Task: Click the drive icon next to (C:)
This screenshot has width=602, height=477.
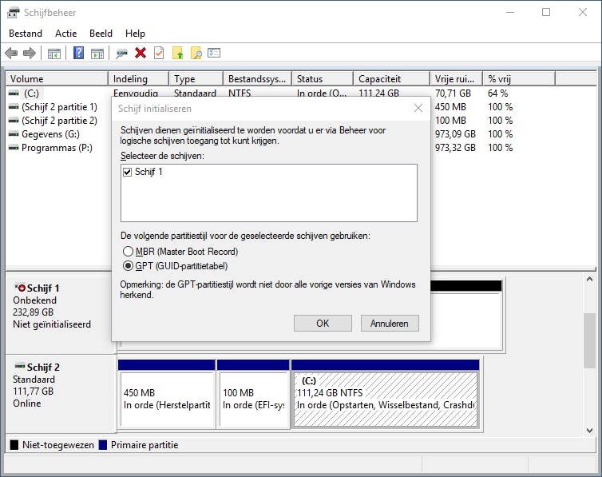Action: click(x=14, y=93)
